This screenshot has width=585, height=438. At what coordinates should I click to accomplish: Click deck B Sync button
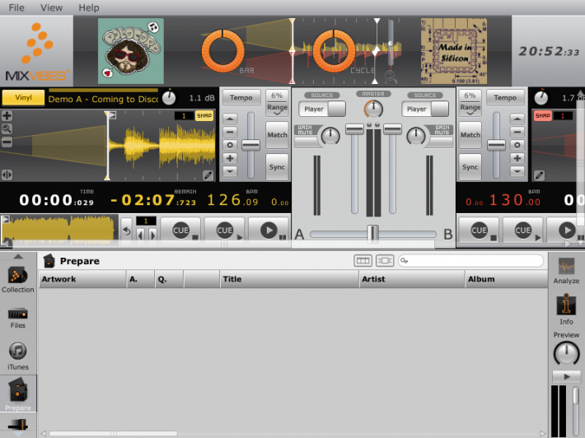click(x=470, y=167)
